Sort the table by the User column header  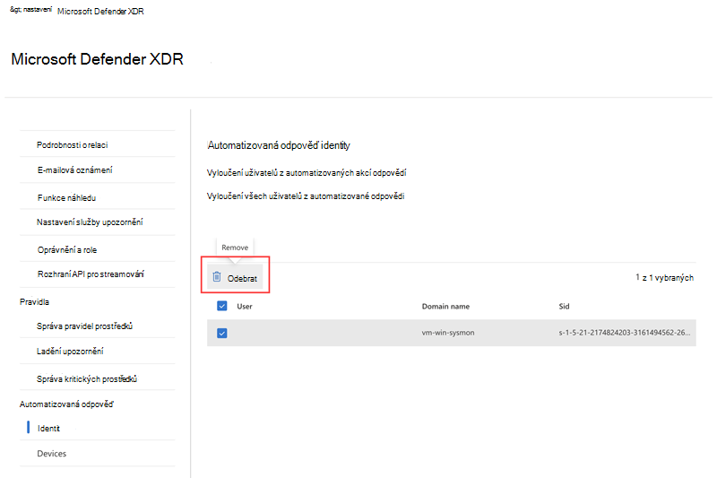pyautogui.click(x=245, y=307)
